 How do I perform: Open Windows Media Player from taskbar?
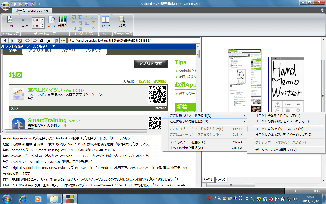38,199
